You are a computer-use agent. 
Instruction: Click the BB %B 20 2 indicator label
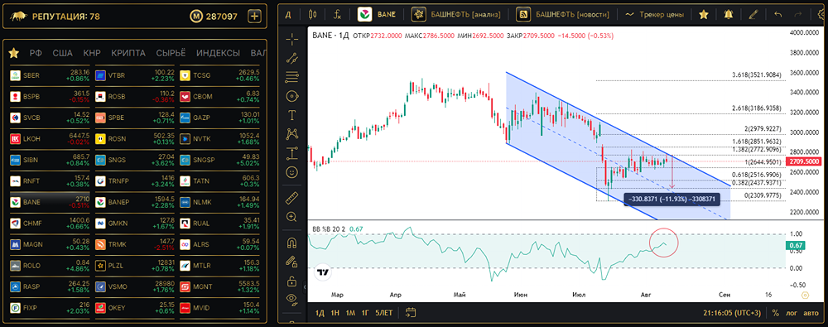(x=329, y=228)
